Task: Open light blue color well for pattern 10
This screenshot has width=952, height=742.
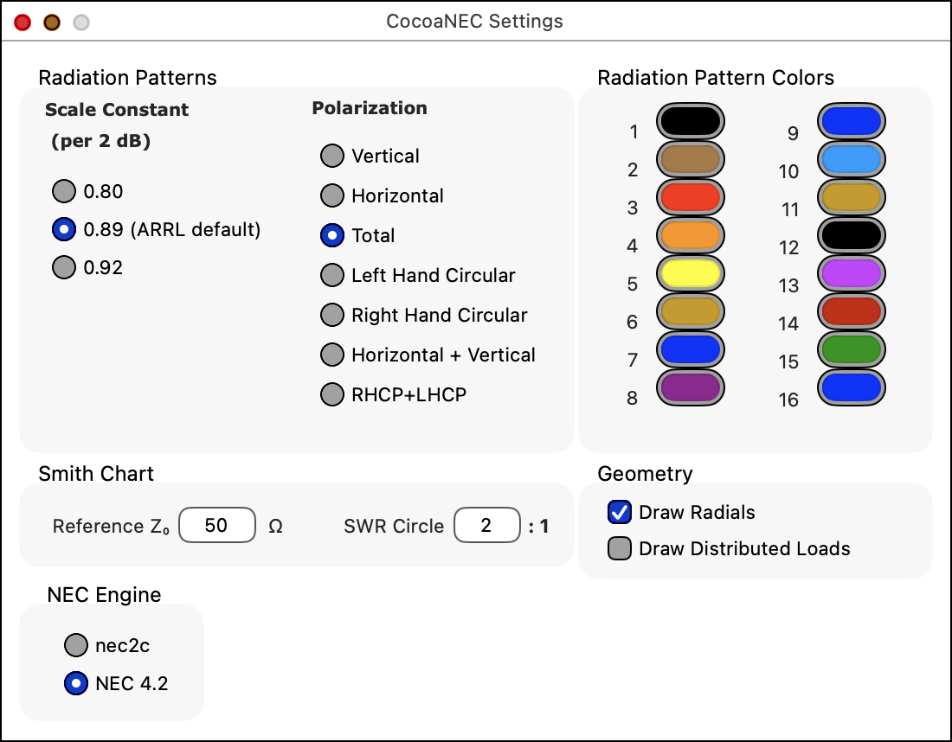Action: click(852, 159)
